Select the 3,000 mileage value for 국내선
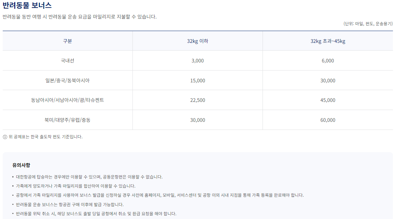 click(197, 60)
